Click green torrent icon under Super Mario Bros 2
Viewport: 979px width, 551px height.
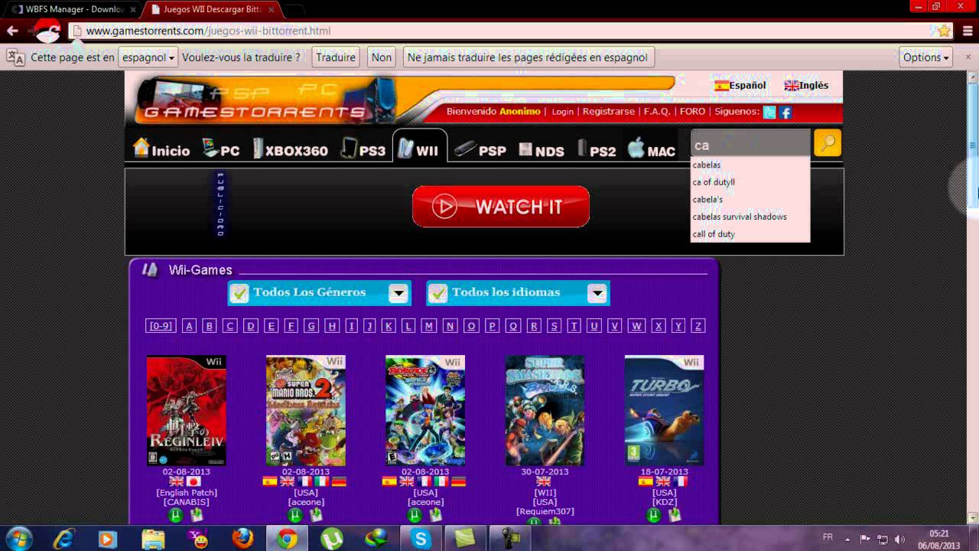point(295,515)
